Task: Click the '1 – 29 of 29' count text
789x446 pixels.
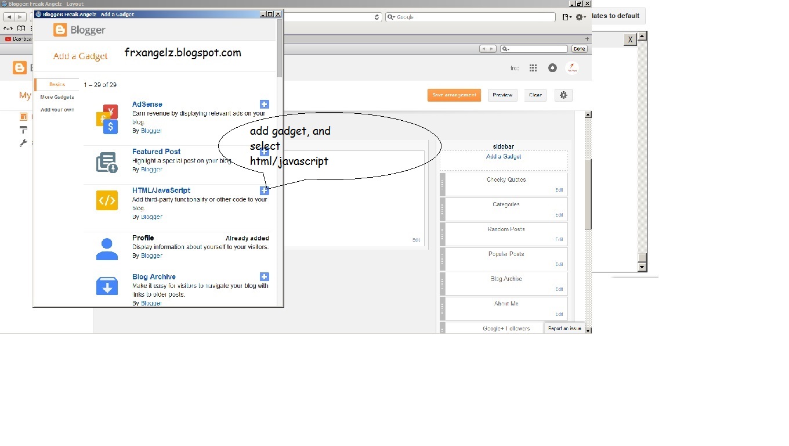Action: click(100, 85)
